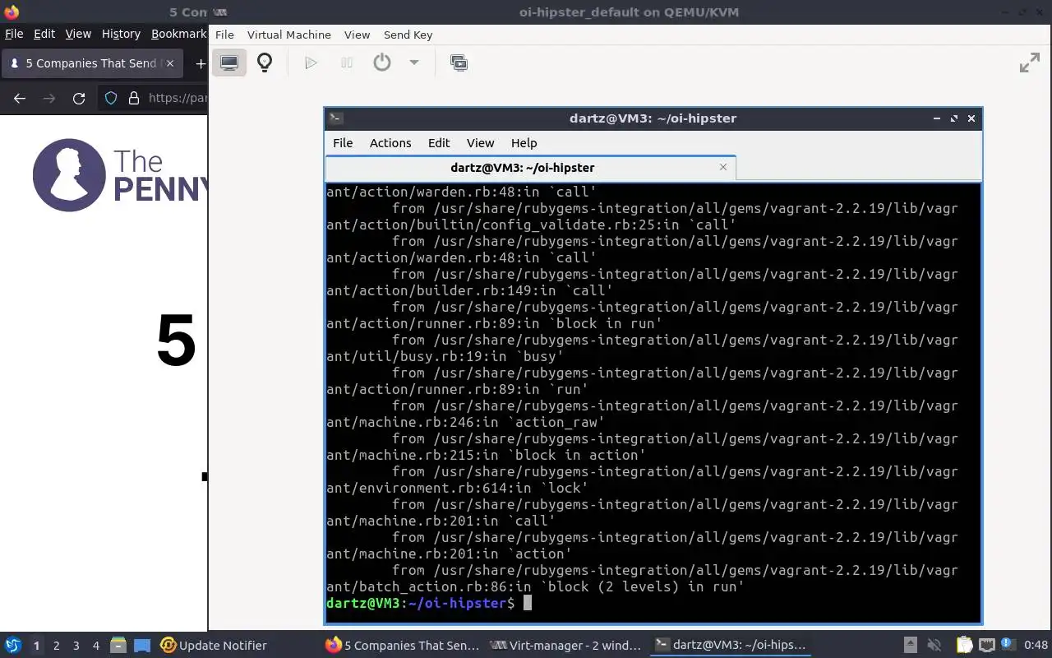The height and width of the screenshot is (658, 1052).
Task: Pause the virtual machine
Action: (347, 63)
